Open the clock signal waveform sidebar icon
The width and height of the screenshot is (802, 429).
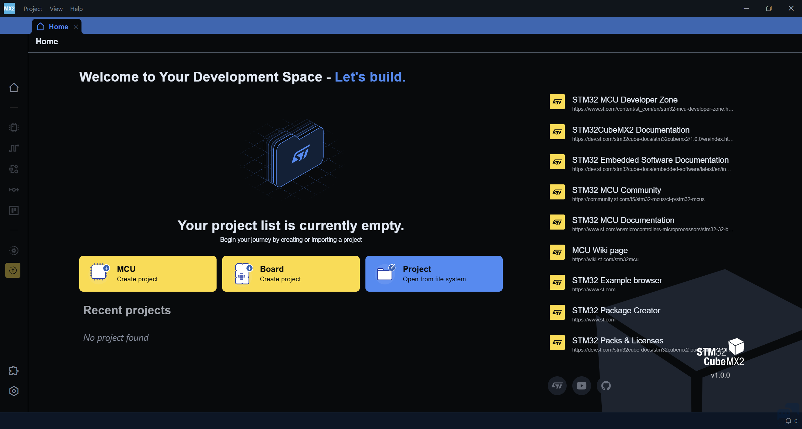pos(14,148)
